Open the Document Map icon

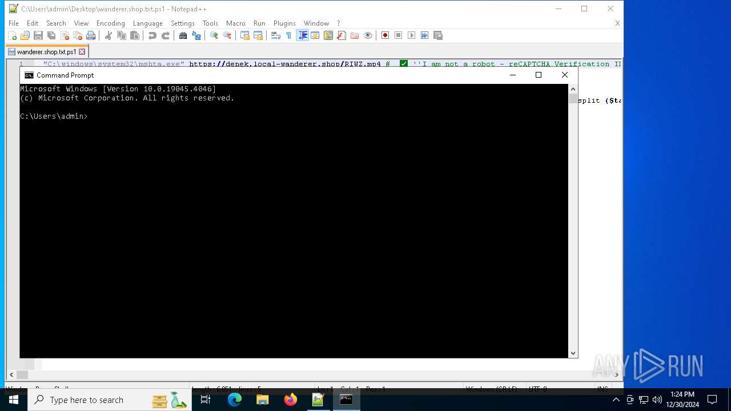(328, 35)
